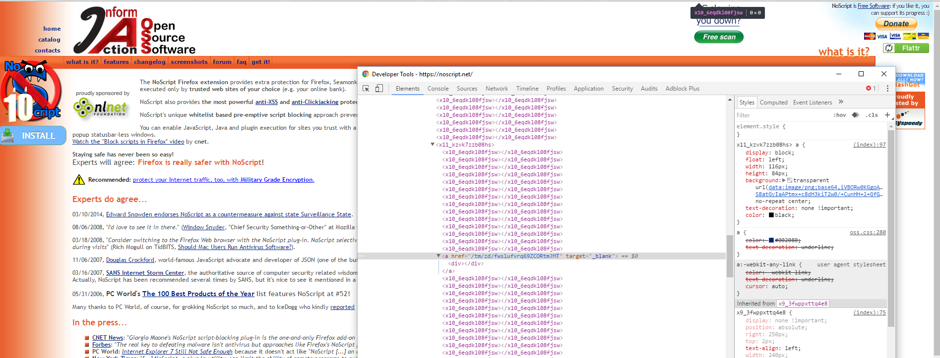Click the payment cards image under Donate

point(896,36)
